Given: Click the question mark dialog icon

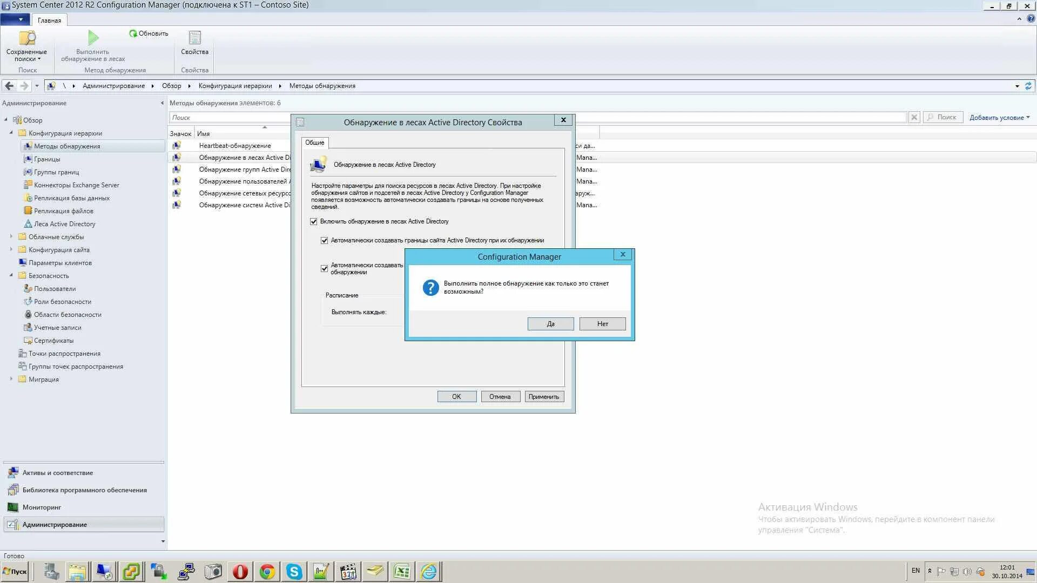Looking at the screenshot, I should [x=430, y=288].
